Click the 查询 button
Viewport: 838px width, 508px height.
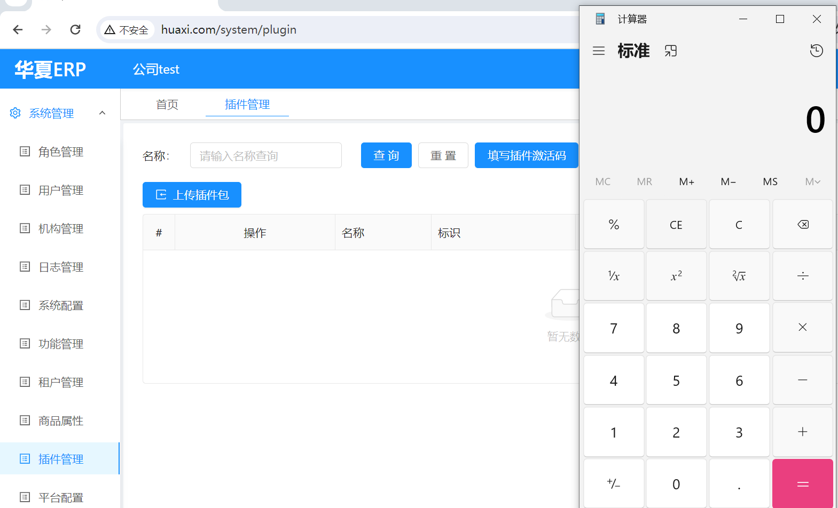(x=386, y=155)
